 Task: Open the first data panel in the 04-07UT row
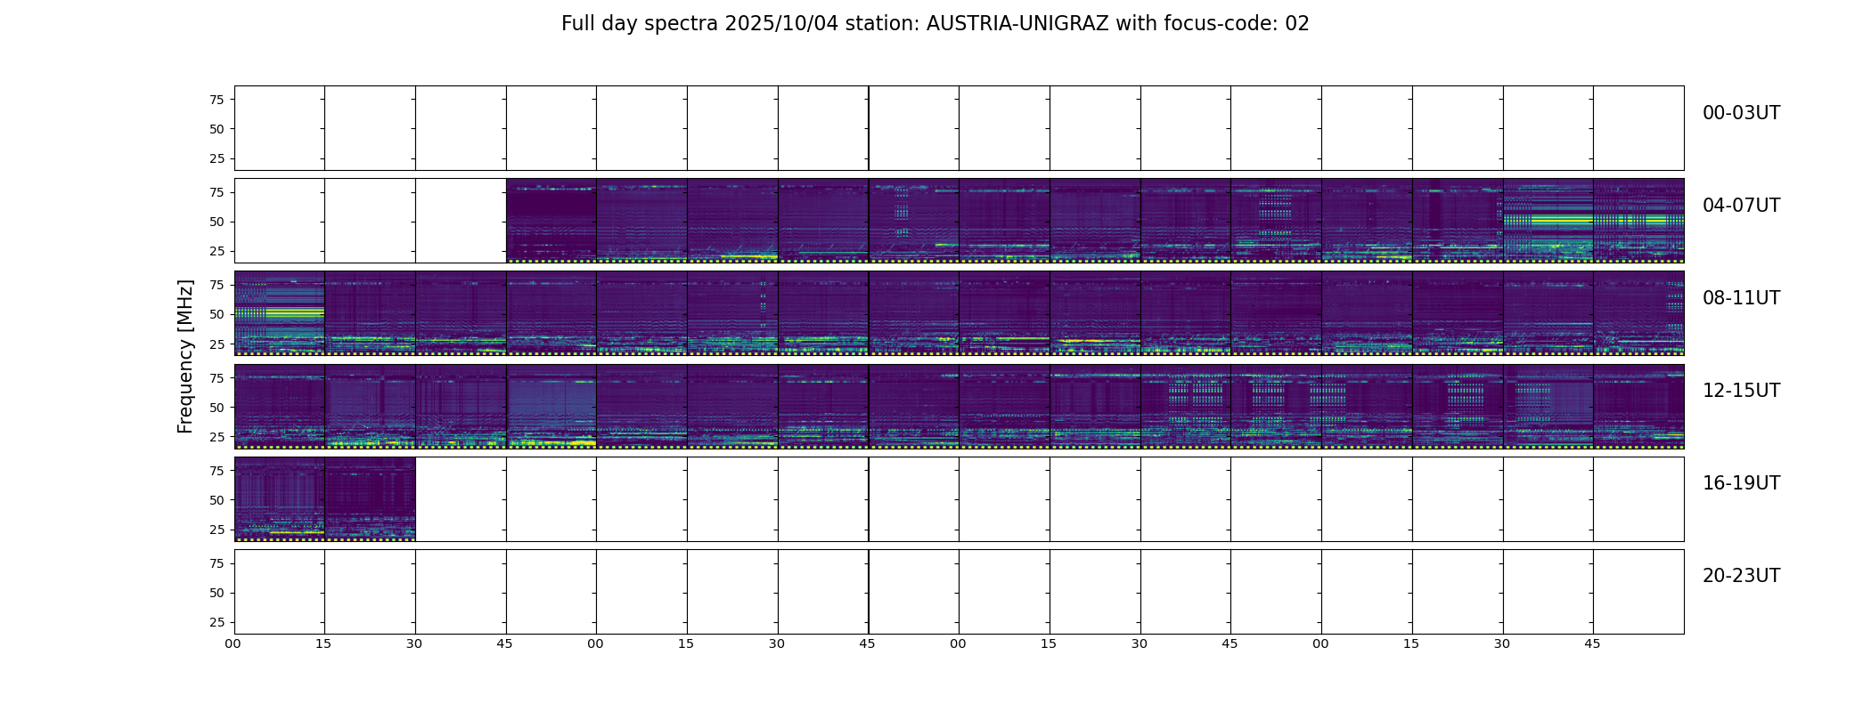[551, 221]
